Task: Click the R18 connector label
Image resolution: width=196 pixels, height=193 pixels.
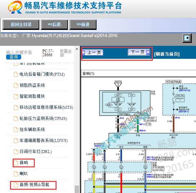Action: click(122, 118)
